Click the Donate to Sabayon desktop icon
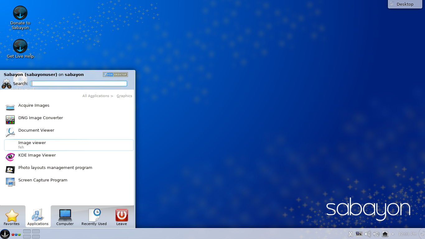The height and width of the screenshot is (239, 425). (x=20, y=13)
